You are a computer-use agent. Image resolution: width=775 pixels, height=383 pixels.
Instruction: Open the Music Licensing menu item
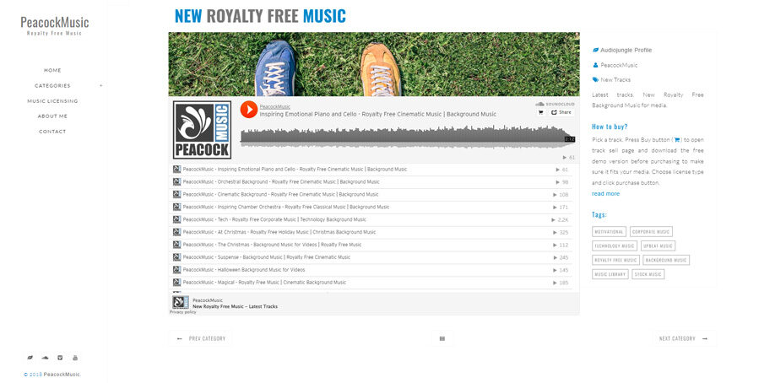[52, 101]
